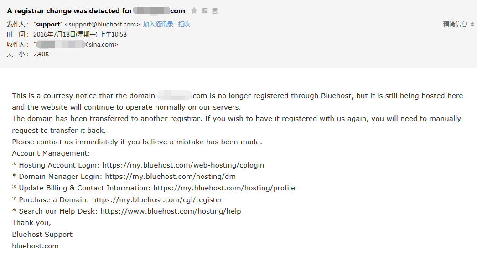Viewport: 477px width, 257px height.
Task: Click the "Bluehost Support" signature line
Action: (42, 234)
